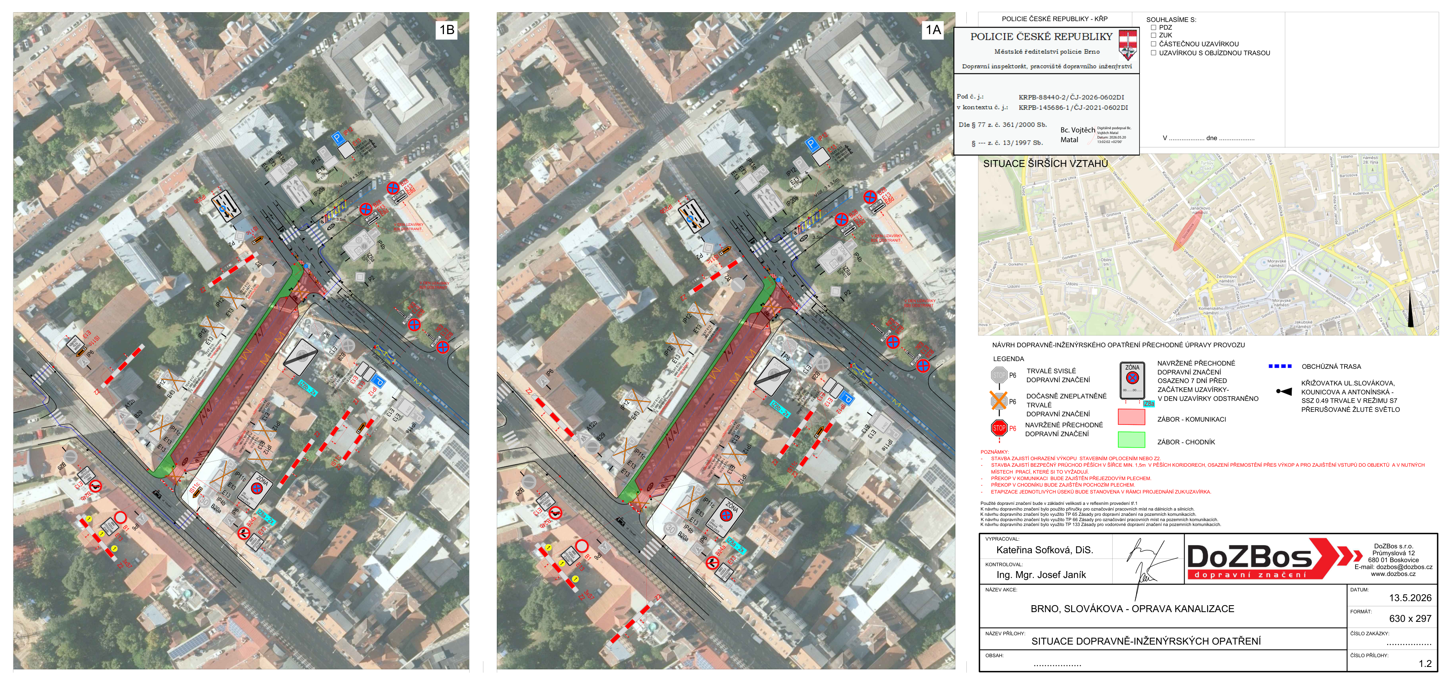Viewport: 1451px width, 684px height.
Task: Click the Brno police coat of arms emblem
Action: pyautogui.click(x=1127, y=45)
